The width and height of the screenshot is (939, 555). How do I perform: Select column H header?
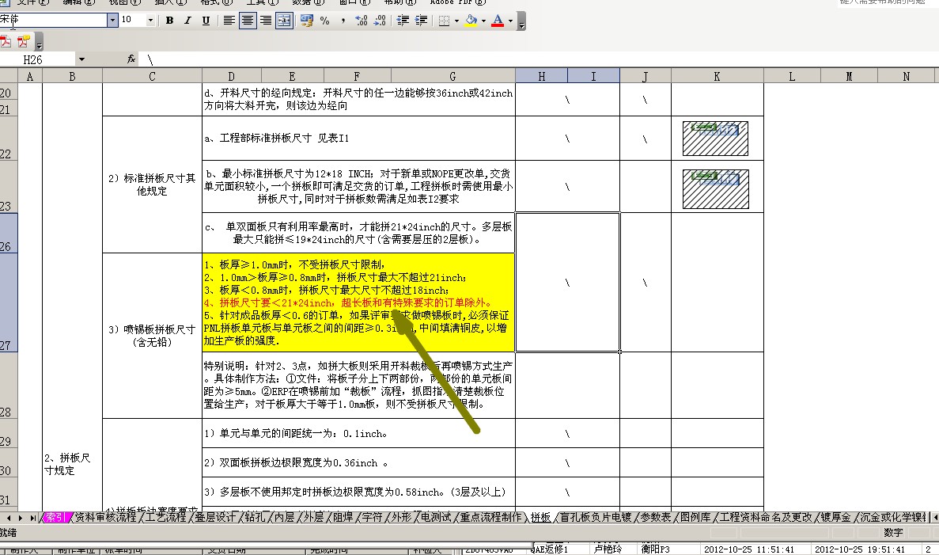541,76
